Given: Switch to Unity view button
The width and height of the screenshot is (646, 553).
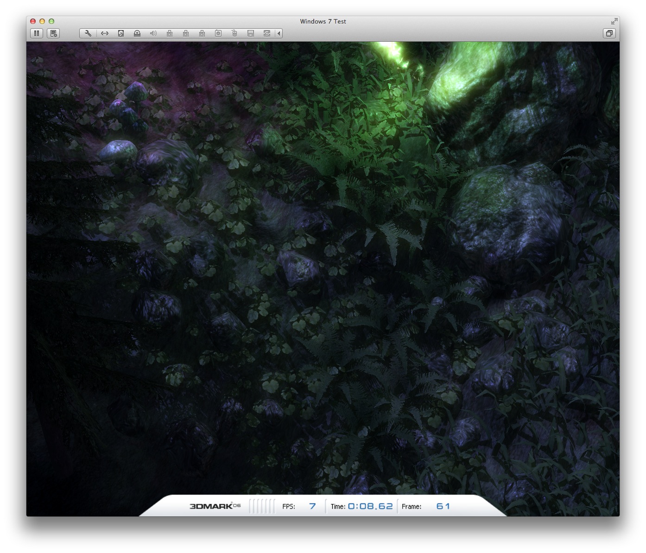Looking at the screenshot, I should (609, 33).
